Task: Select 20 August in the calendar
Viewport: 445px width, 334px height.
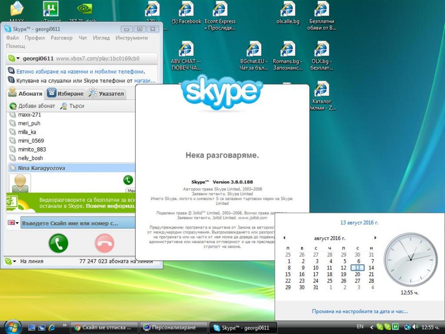Action: (x=358, y=274)
